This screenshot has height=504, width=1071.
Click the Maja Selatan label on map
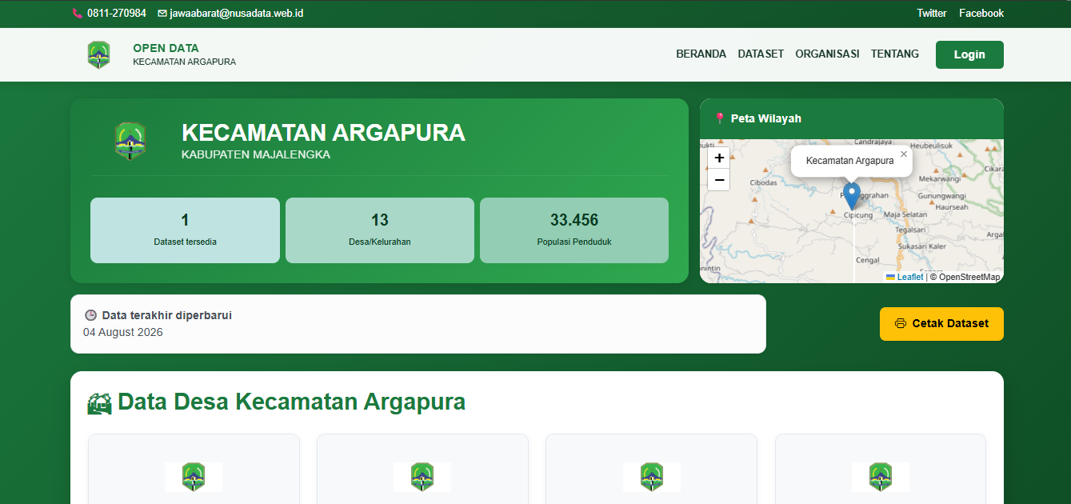pyautogui.click(x=905, y=215)
